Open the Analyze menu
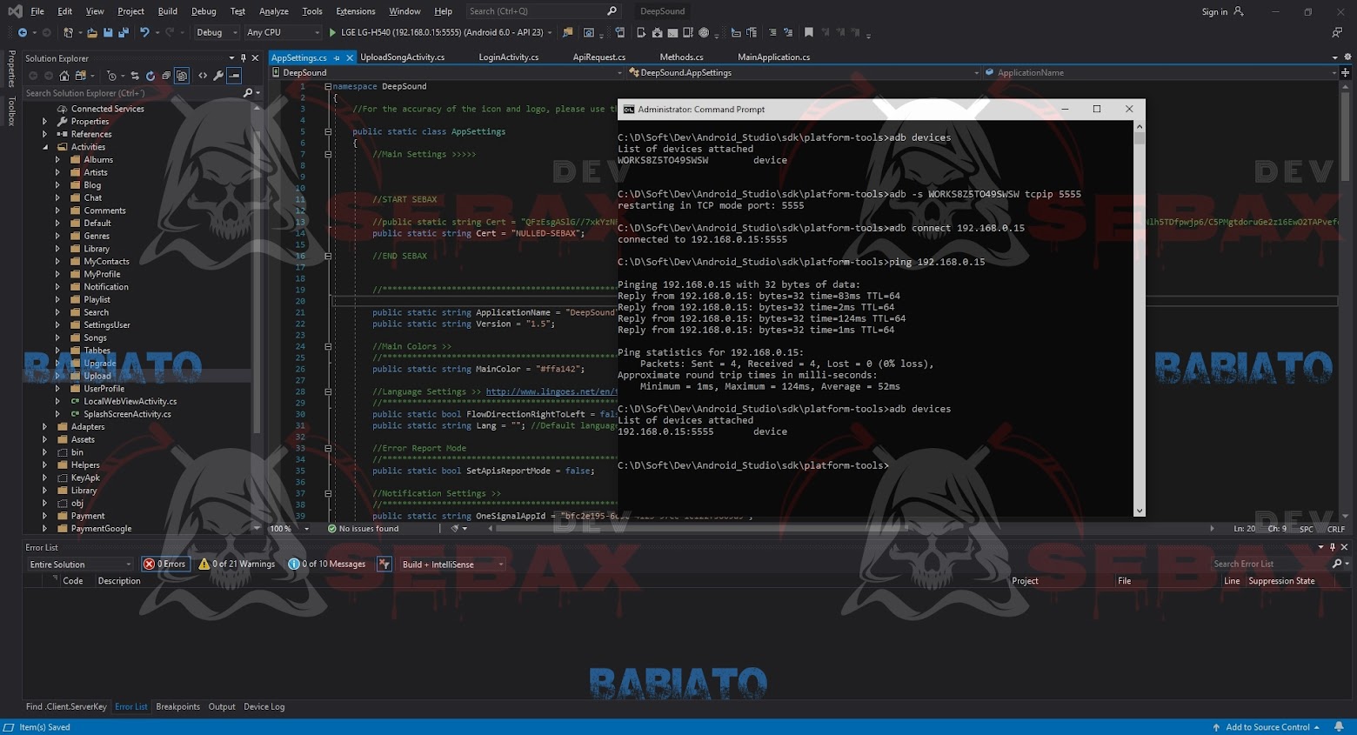Viewport: 1357px width, 735px height. pyautogui.click(x=274, y=11)
